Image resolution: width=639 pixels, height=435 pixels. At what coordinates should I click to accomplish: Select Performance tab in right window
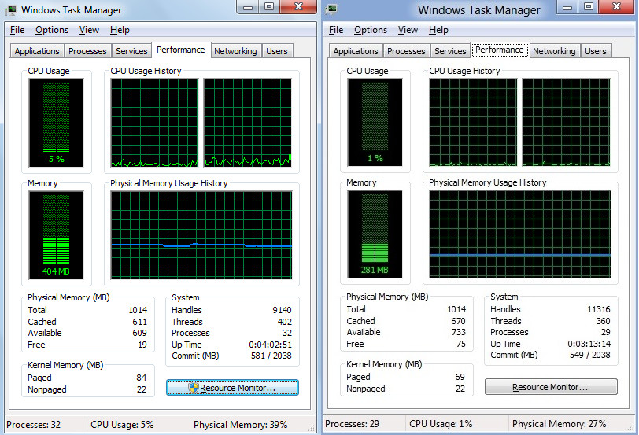(500, 50)
